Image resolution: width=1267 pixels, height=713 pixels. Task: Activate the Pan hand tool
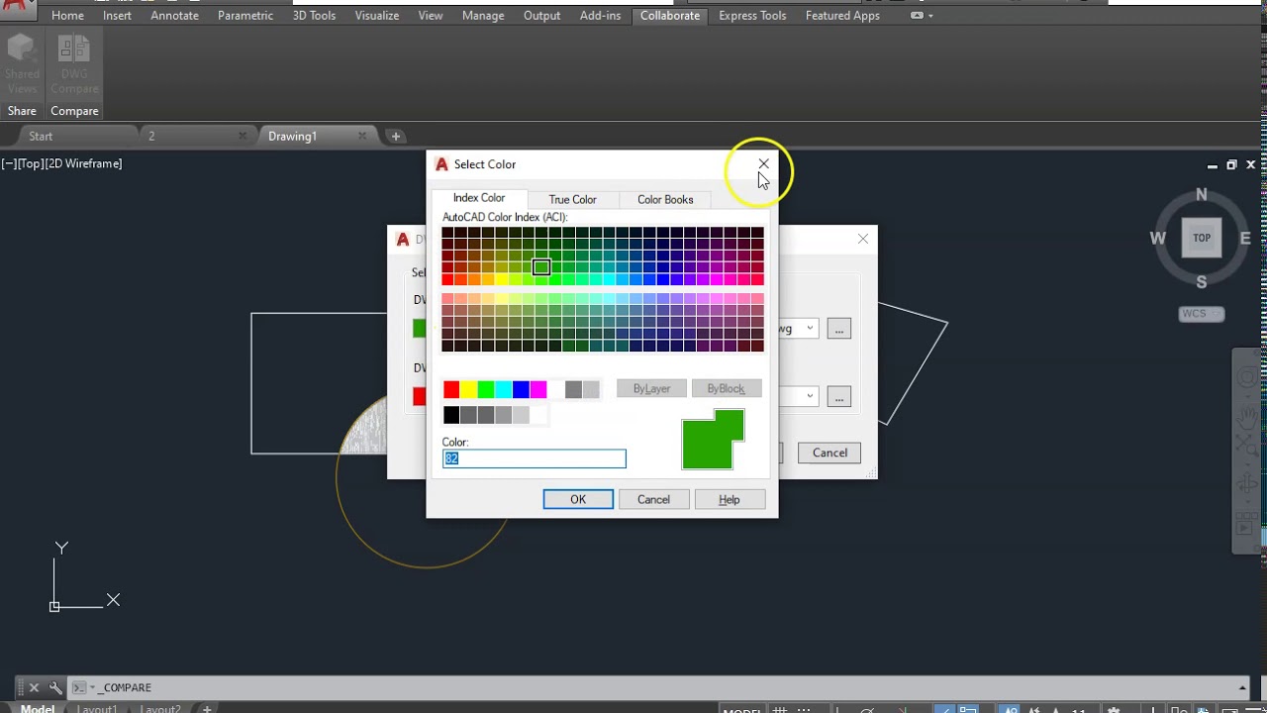coord(1247,416)
